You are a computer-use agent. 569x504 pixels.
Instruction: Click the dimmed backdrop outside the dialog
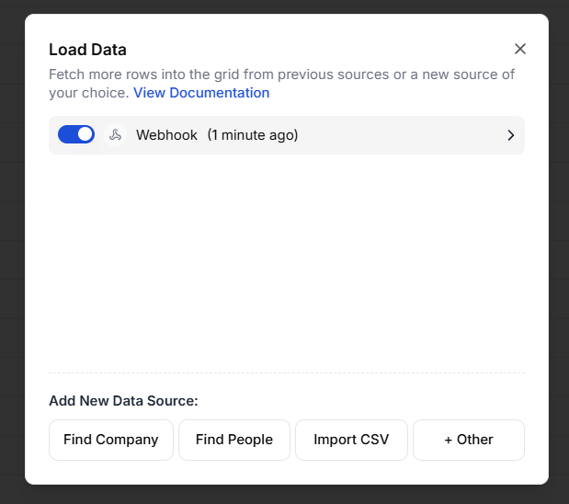coord(11,276)
